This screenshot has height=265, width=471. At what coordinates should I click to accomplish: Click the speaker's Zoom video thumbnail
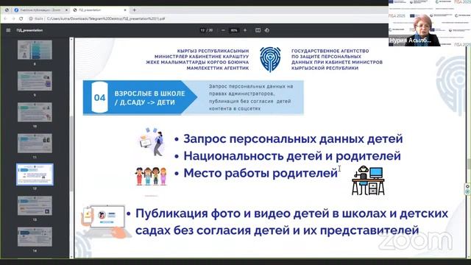430,23
